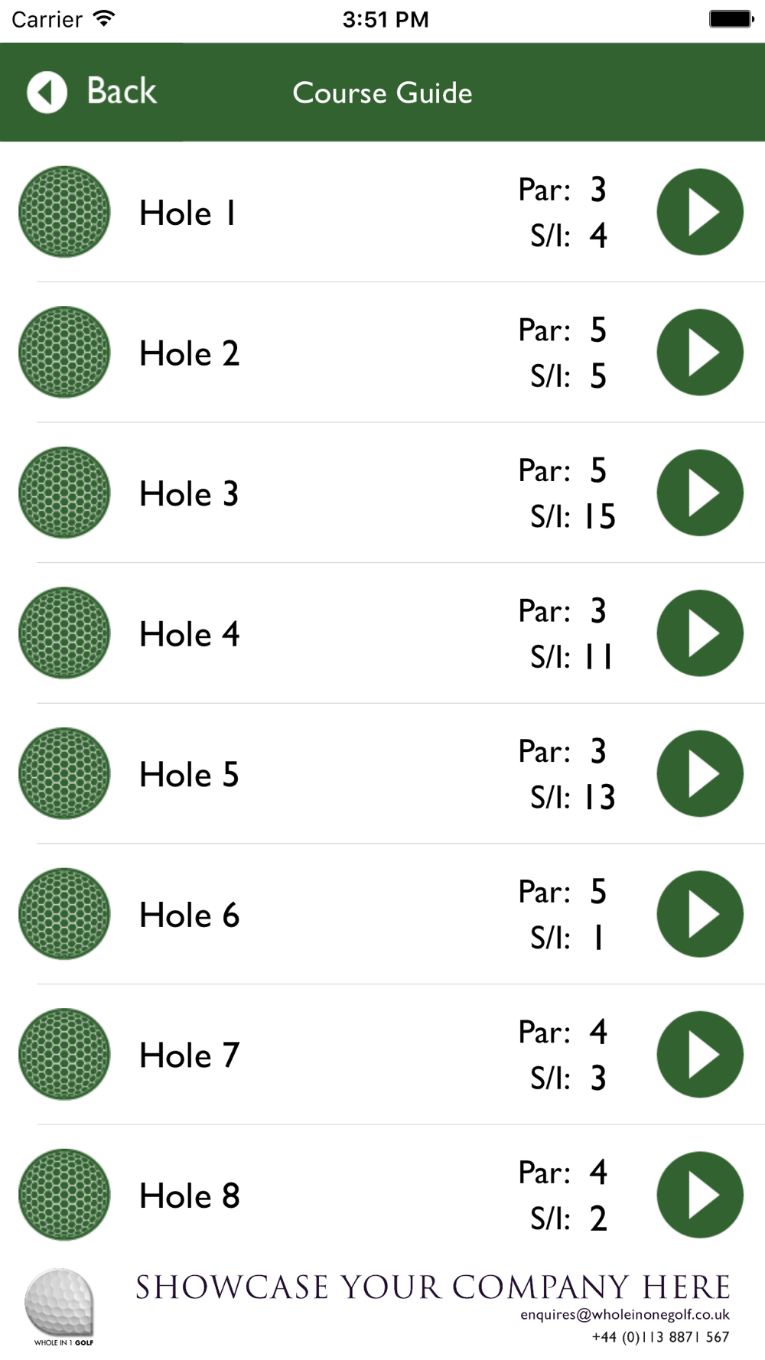765x1360 pixels.
Task: Tap the Hole 8 text label
Action: coord(189,1196)
